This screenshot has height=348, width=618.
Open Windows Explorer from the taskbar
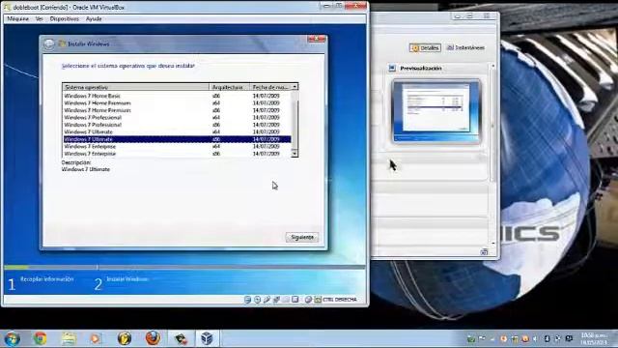[x=69, y=338]
